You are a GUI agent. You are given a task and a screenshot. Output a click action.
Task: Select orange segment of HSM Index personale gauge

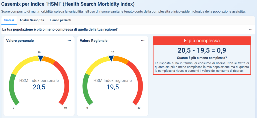point(48,60)
